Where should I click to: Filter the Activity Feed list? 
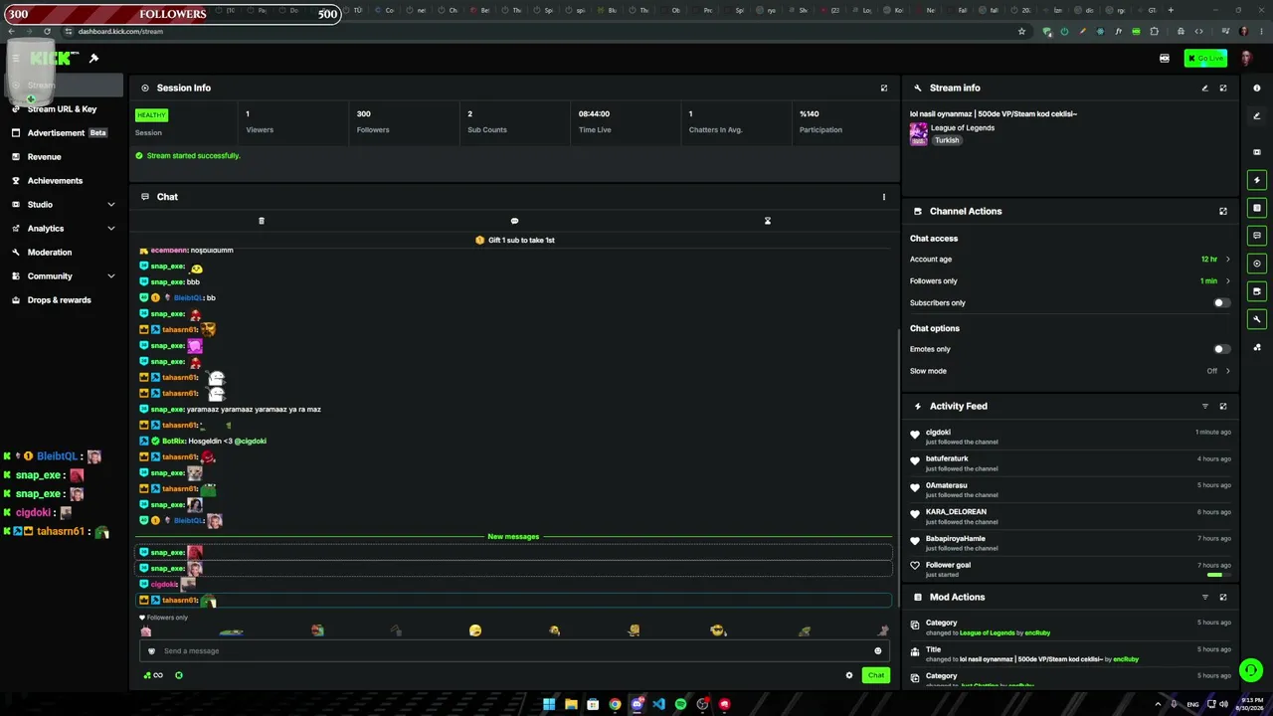pyautogui.click(x=1204, y=406)
